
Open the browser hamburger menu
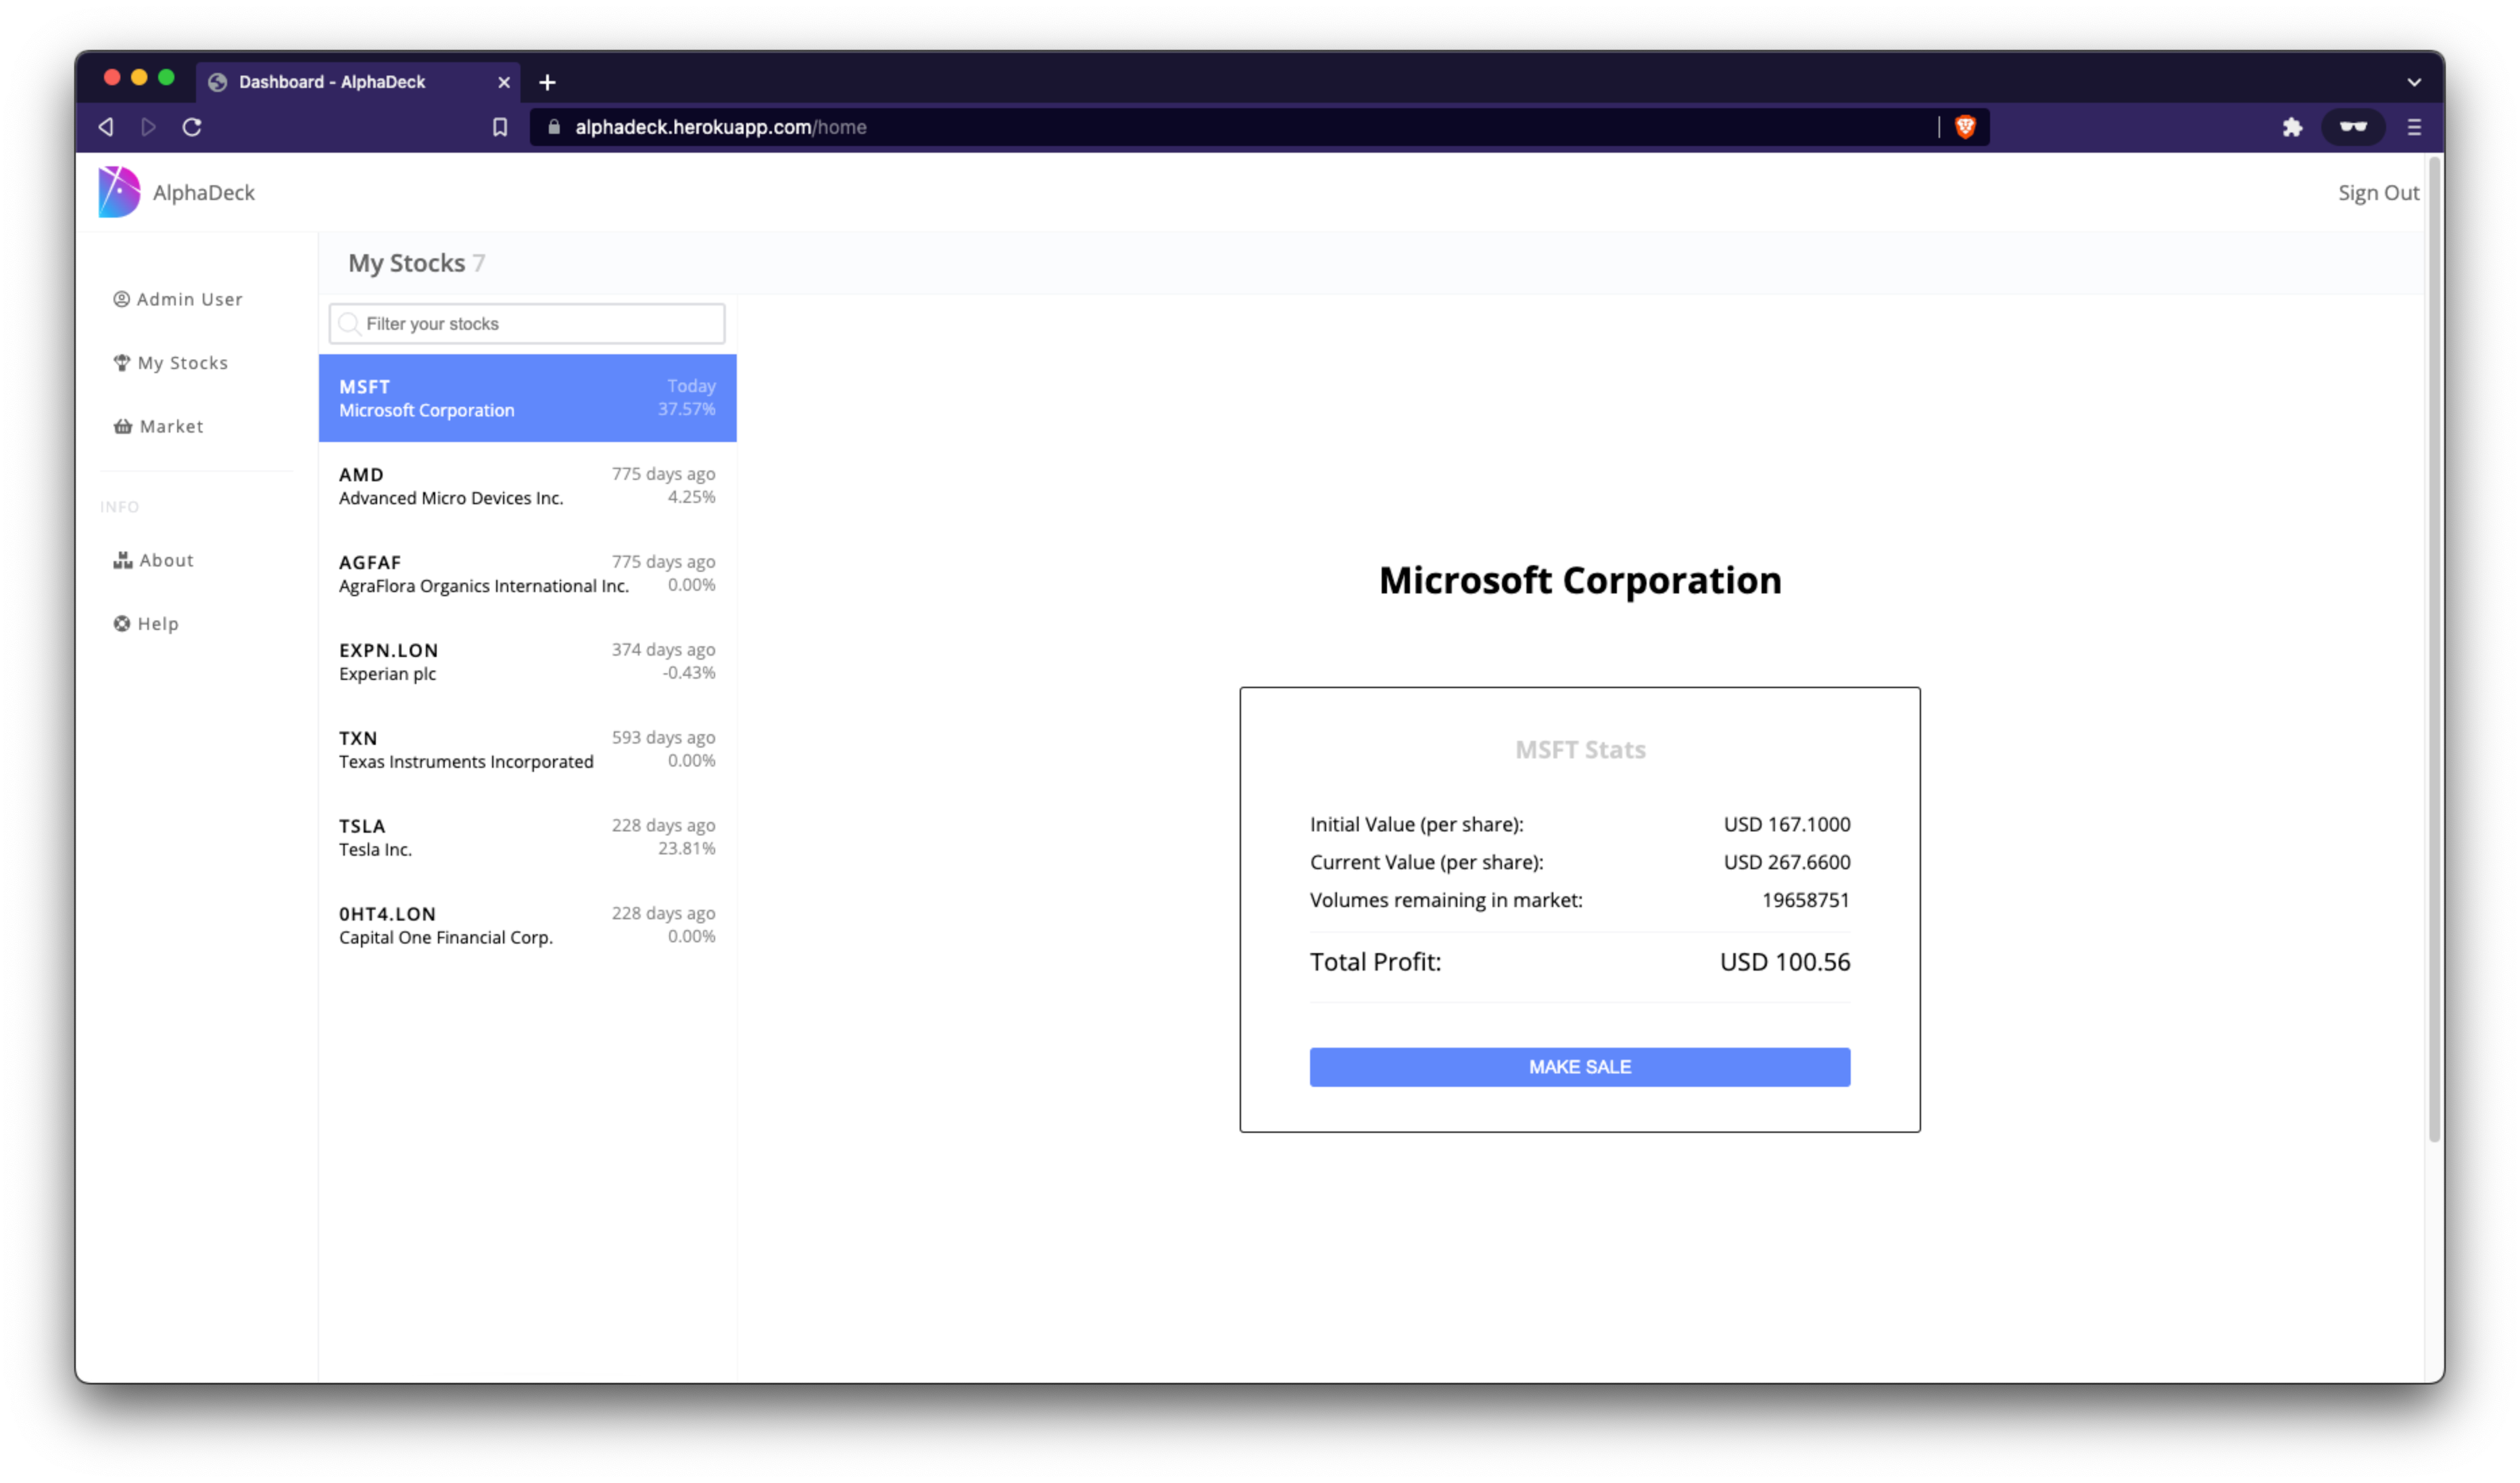[2414, 127]
